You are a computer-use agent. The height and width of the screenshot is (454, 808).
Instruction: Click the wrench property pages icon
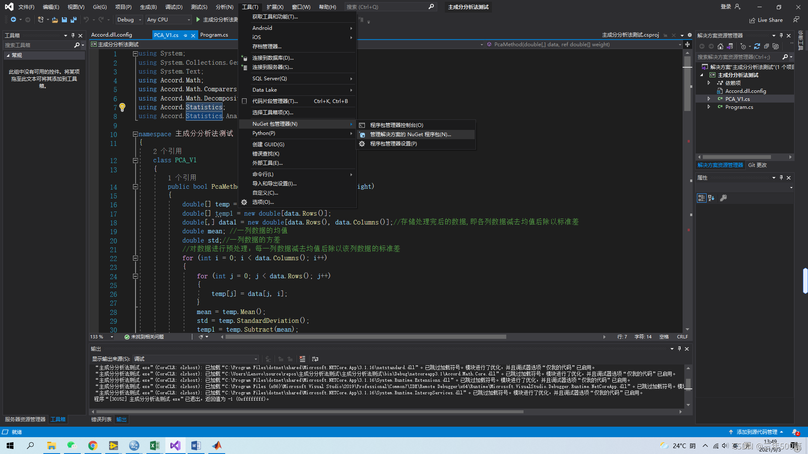point(723,198)
